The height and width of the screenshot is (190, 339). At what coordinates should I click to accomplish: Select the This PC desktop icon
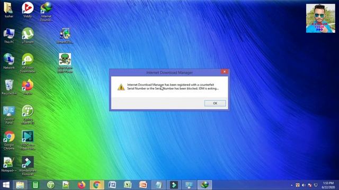coord(9,36)
